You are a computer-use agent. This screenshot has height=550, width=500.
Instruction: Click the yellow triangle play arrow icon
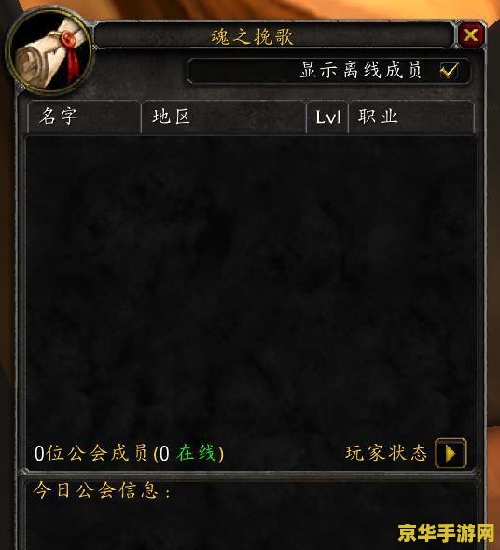[x=451, y=453]
